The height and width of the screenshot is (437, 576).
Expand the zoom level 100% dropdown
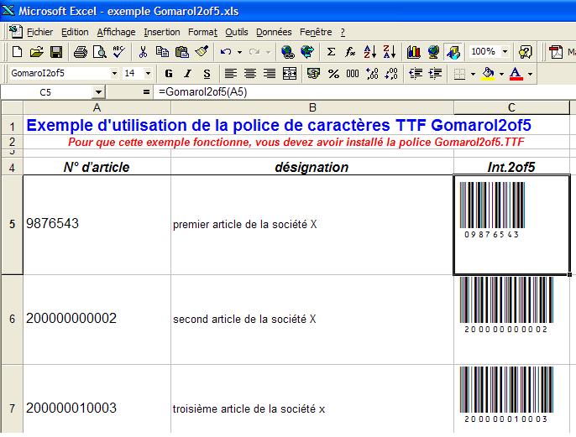coord(505,52)
